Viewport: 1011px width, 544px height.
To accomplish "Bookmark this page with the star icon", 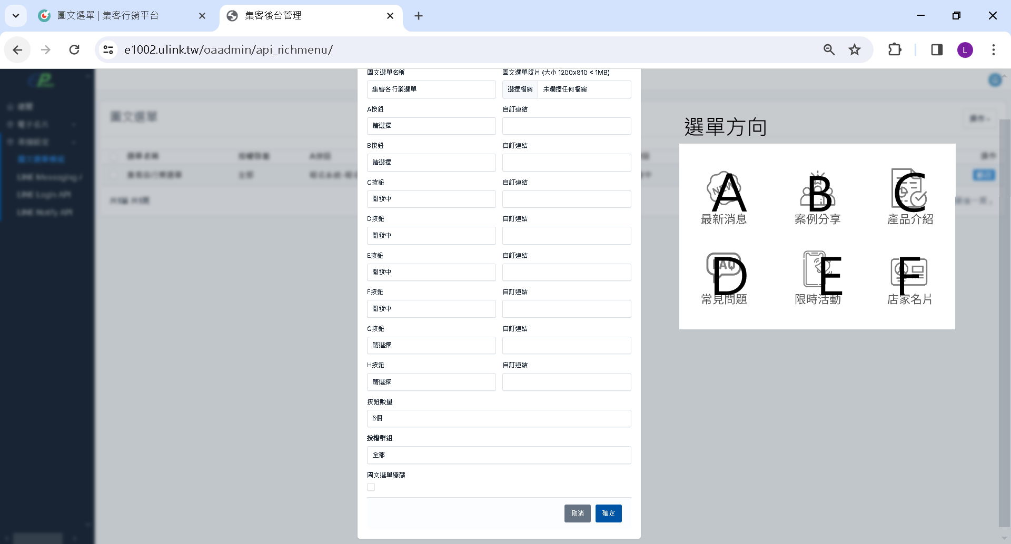I will point(855,50).
